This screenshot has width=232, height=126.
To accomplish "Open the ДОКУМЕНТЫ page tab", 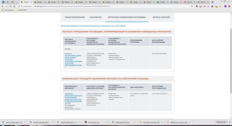I will point(96,17).
